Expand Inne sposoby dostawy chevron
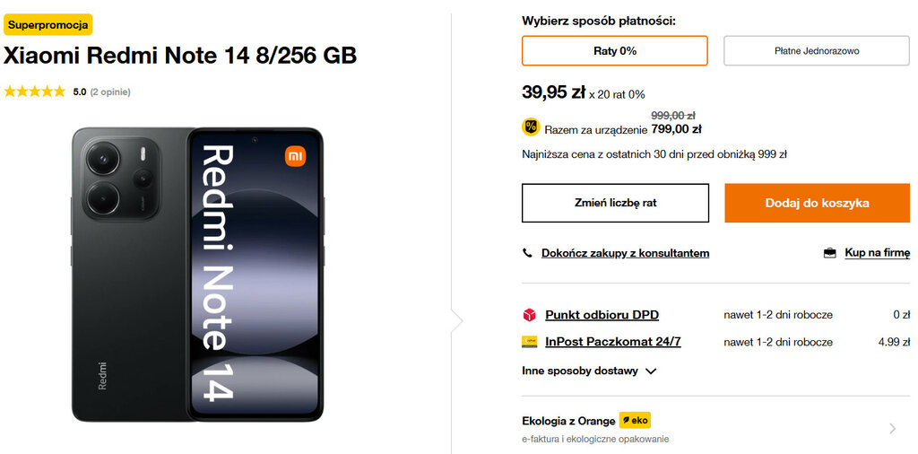 [651, 371]
